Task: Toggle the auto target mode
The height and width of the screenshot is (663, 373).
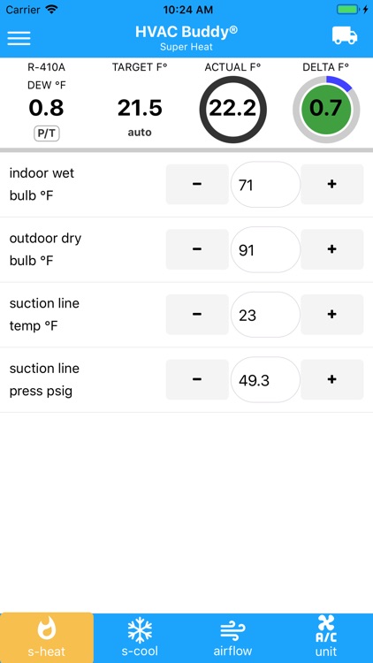Action: (140, 133)
